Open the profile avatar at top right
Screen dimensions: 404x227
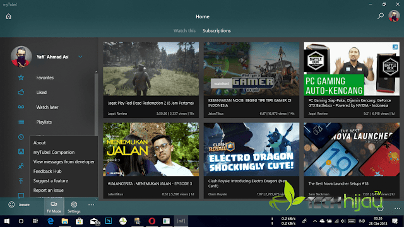click(394, 16)
